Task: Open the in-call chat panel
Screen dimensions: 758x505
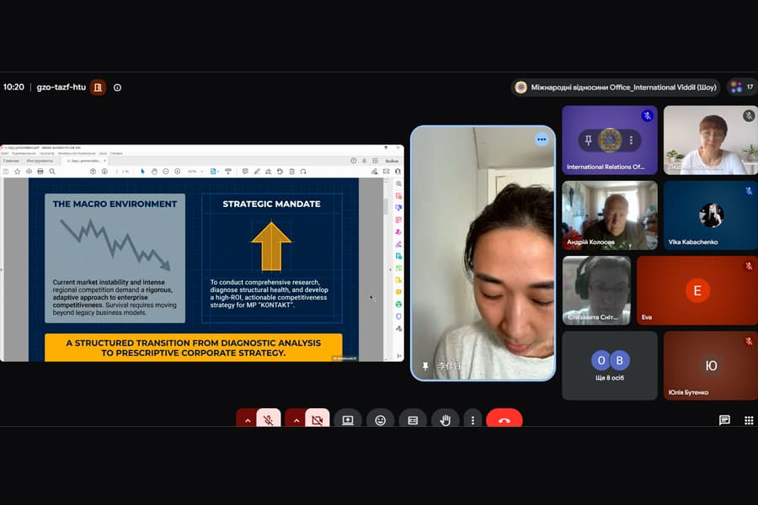Action: (724, 419)
